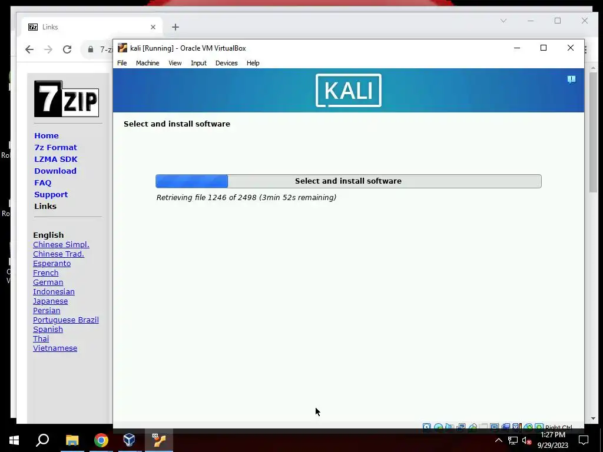Screen dimensions: 603x452
Task: Switch language to Persian
Action: click(47, 311)
